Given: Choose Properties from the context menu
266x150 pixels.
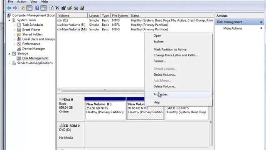Looking at the screenshot, I should [x=178, y=95].
